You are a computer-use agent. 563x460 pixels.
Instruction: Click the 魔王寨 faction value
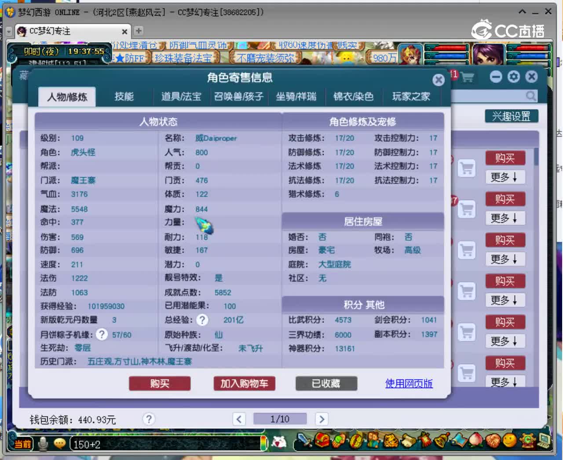click(x=83, y=180)
